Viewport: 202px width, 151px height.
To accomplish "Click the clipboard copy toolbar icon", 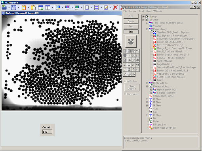I will point(24,8).
